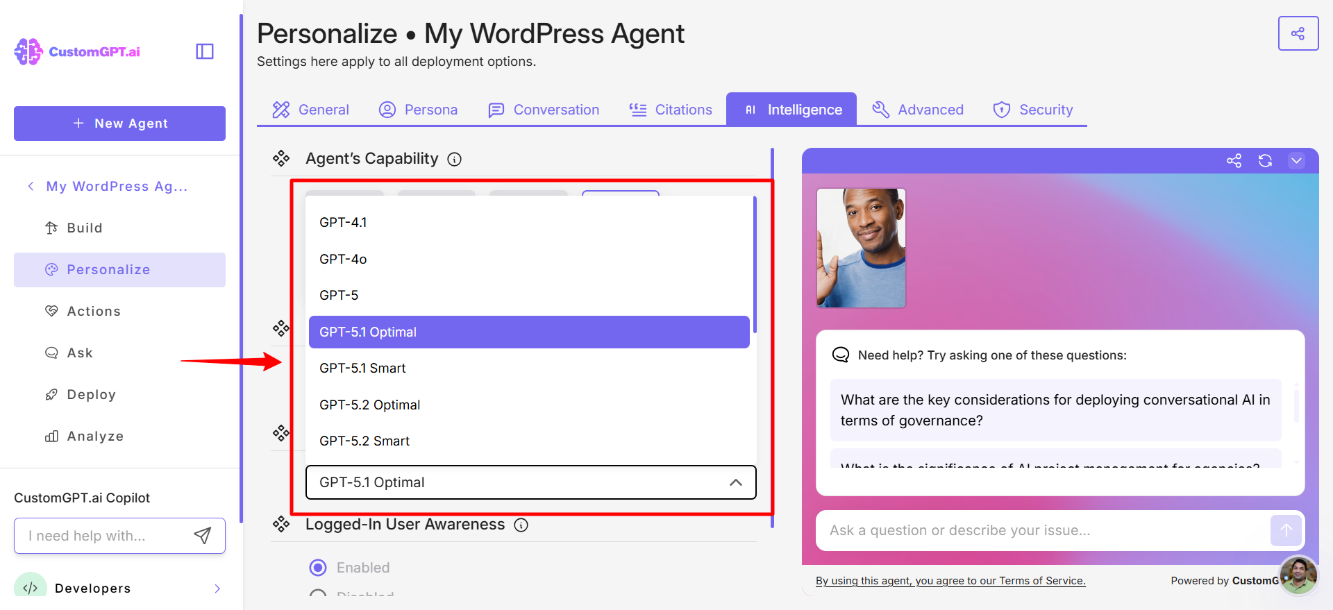
Task: Select the Intelligence tab
Action: pyautogui.click(x=791, y=110)
